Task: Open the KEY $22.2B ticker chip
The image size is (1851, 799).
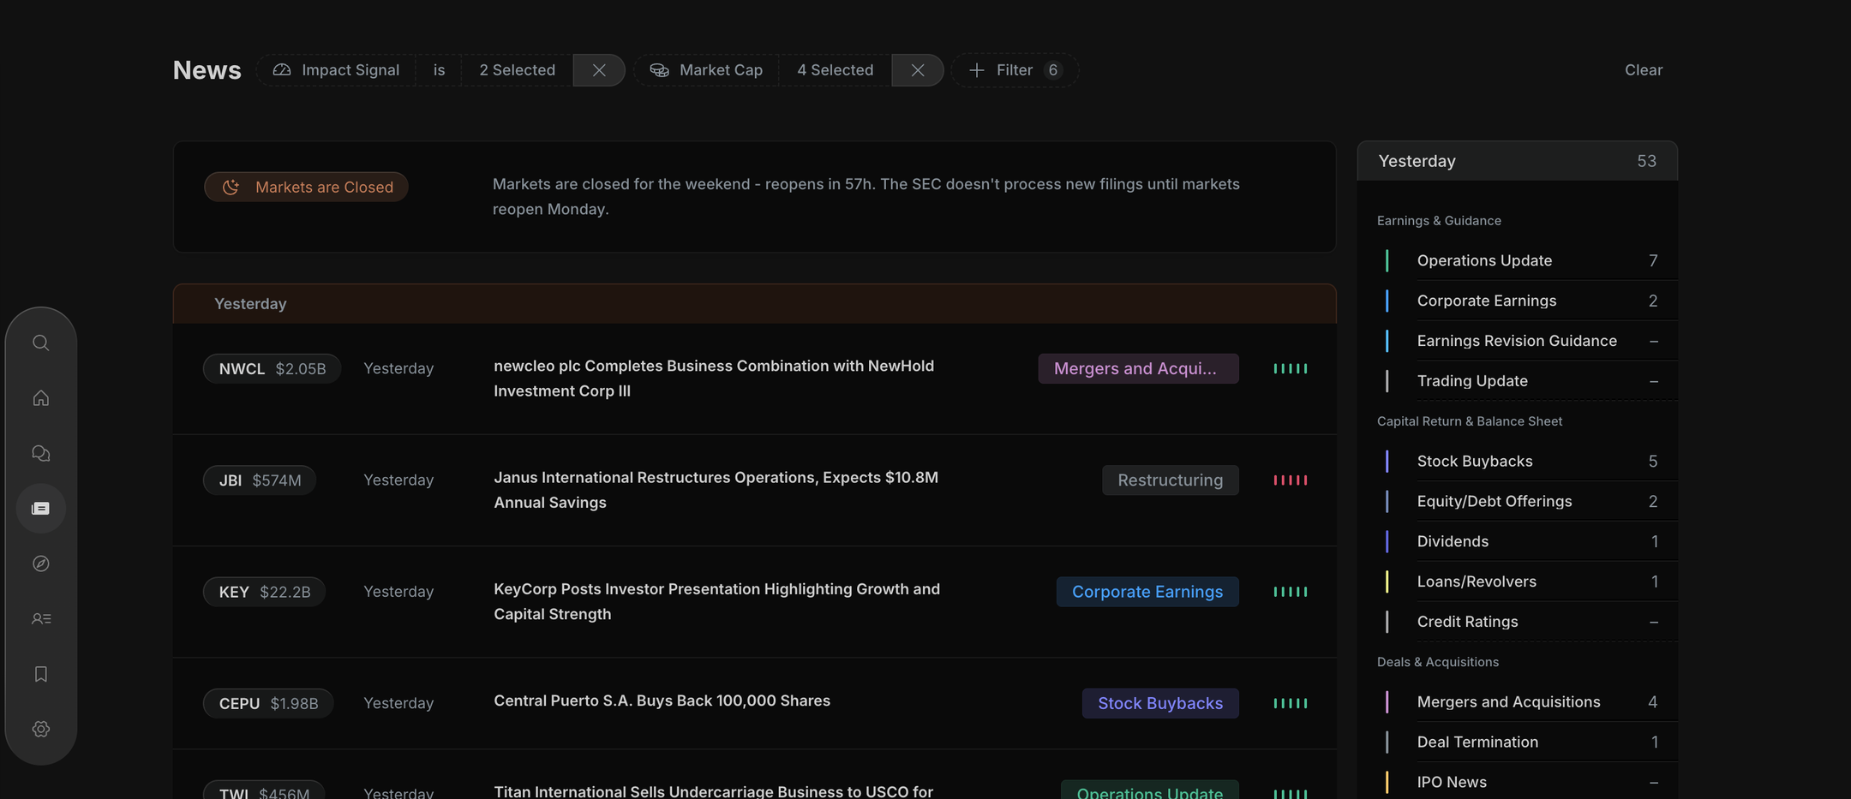Action: [264, 592]
